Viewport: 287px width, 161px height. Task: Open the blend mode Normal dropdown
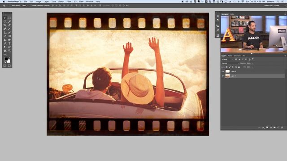(x=230, y=63)
